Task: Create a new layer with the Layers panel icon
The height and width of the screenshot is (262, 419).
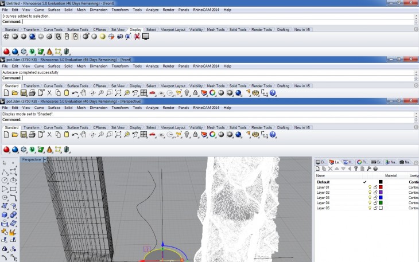Action: [319, 169]
